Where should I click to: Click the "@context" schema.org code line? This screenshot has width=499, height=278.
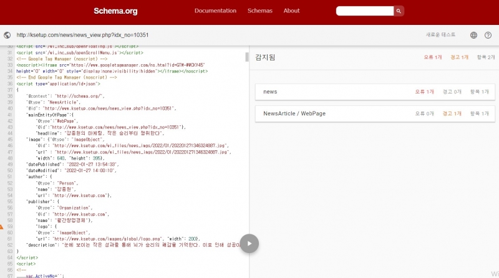click(65, 96)
